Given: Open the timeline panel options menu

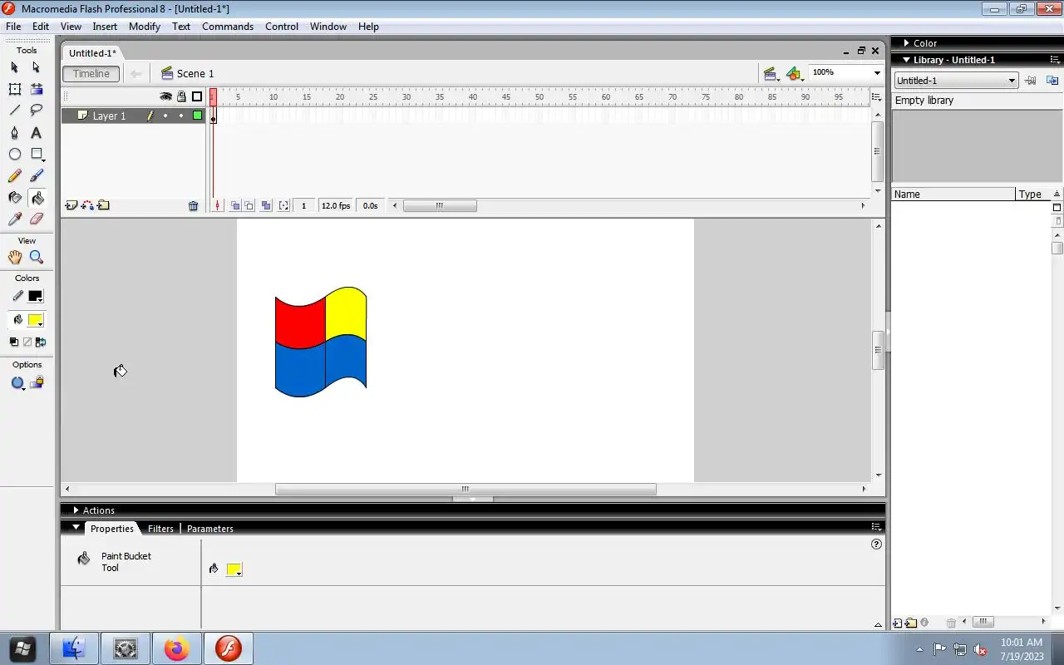Looking at the screenshot, I should tap(876, 97).
